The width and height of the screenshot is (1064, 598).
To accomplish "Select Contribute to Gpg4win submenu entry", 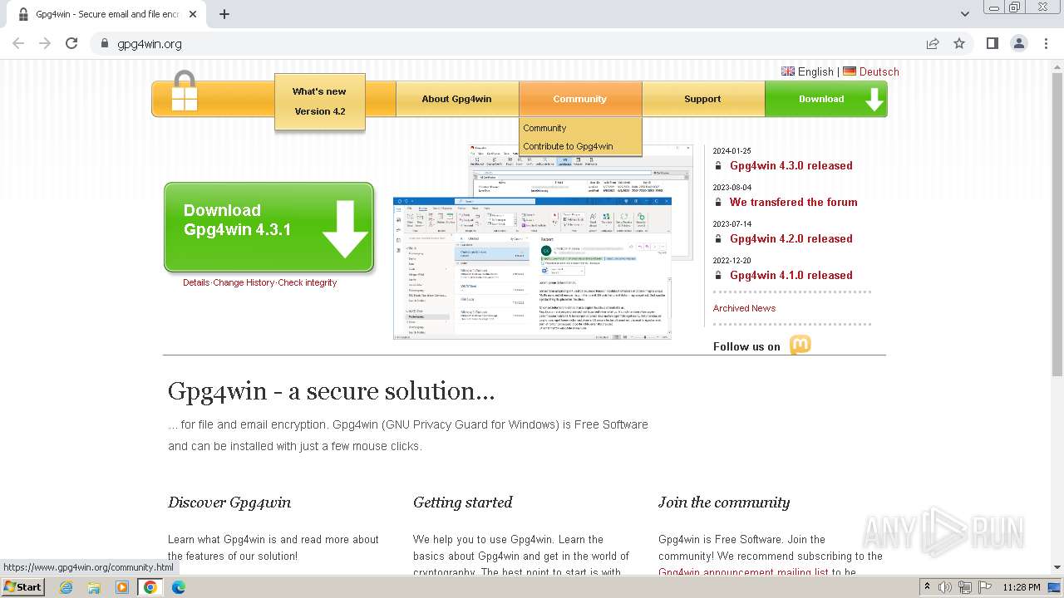I will click(x=568, y=146).
